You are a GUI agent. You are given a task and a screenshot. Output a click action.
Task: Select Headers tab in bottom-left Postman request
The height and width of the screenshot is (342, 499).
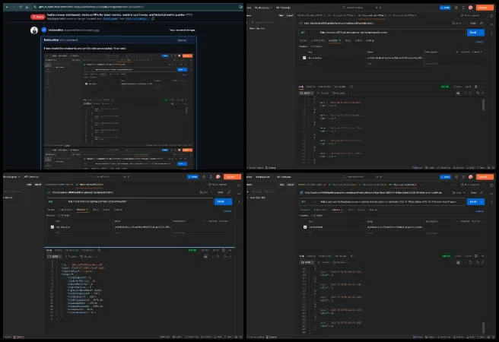81,209
